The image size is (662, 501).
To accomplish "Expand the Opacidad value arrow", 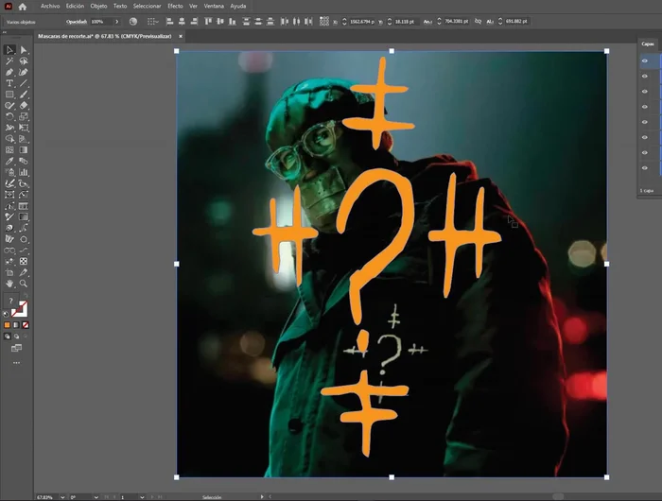I will [117, 21].
